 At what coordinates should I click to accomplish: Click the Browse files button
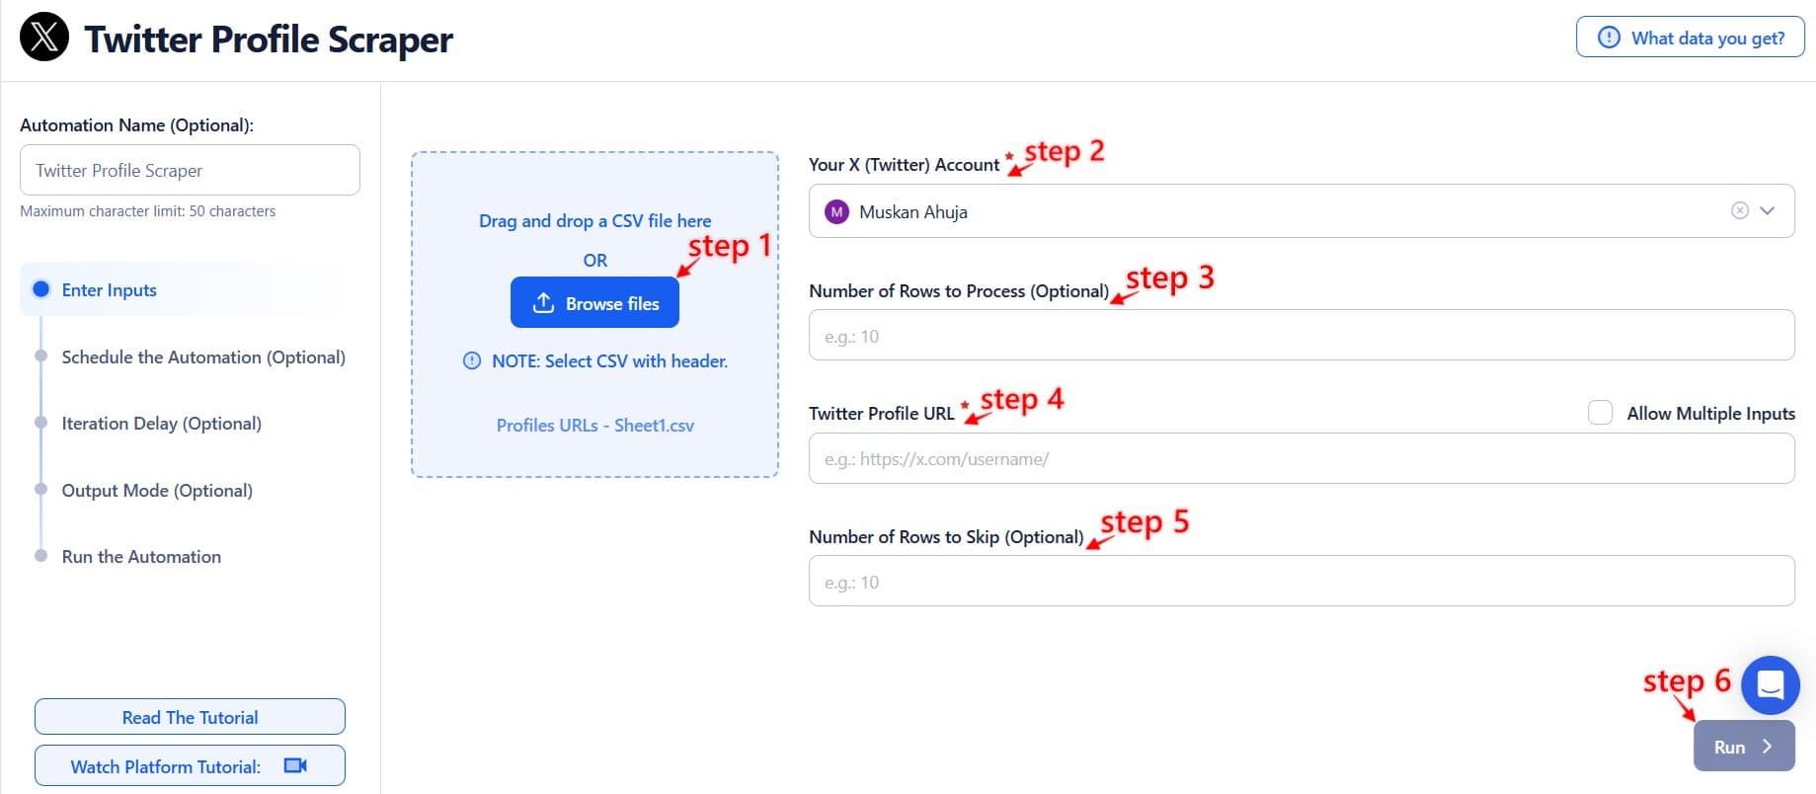[594, 302]
